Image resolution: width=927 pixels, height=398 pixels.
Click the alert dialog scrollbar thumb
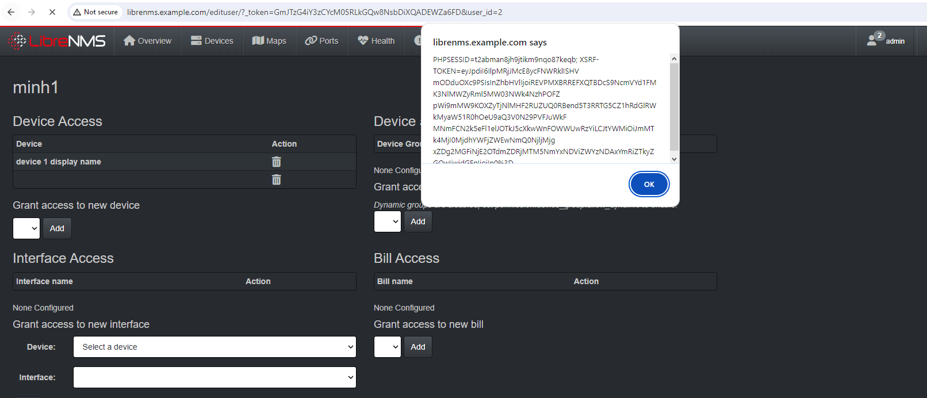pos(675,106)
